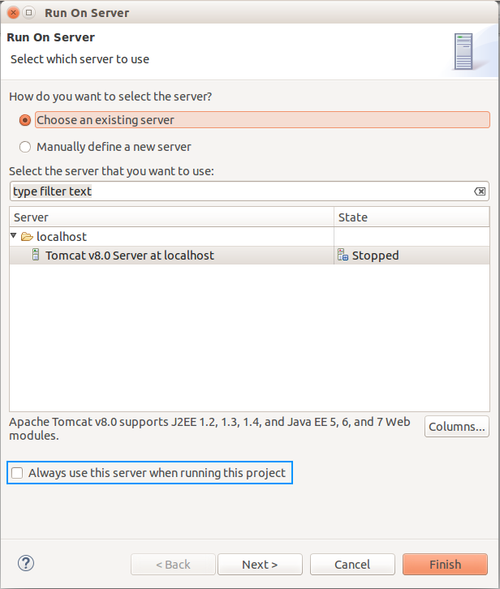Clear the filter text with the erase icon
The height and width of the screenshot is (589, 500).
click(x=480, y=191)
